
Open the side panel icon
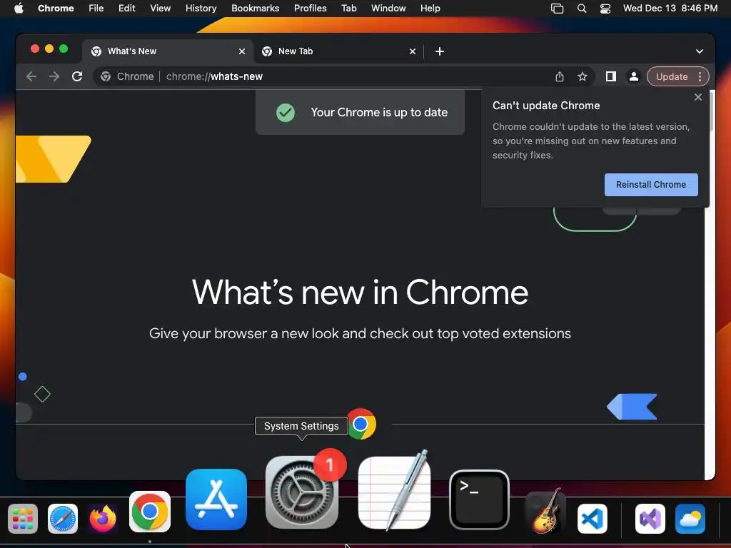611,76
